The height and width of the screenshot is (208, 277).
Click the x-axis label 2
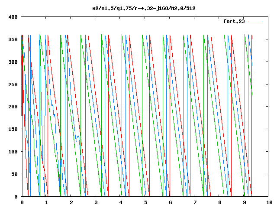(x=71, y=202)
